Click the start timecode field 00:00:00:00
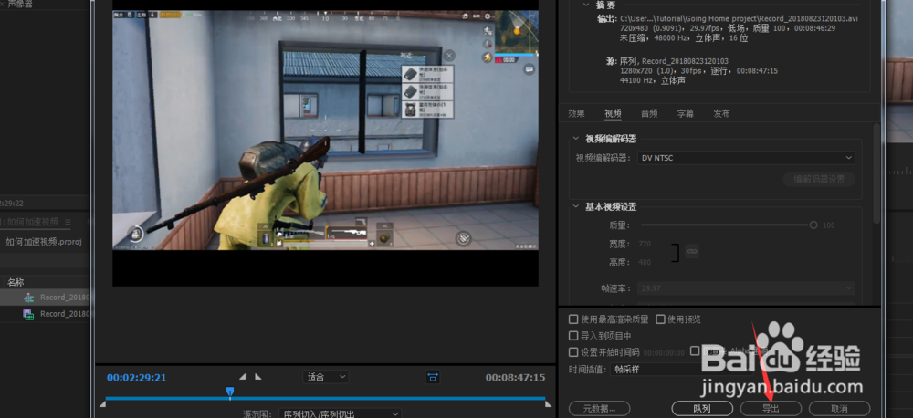The height and width of the screenshot is (418, 913). point(664,352)
